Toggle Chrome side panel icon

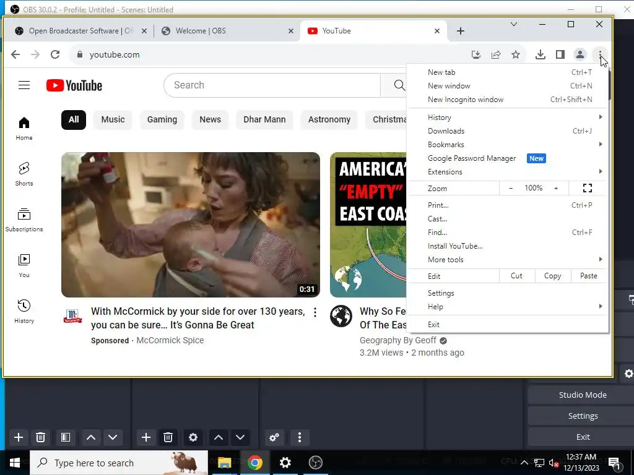point(560,54)
